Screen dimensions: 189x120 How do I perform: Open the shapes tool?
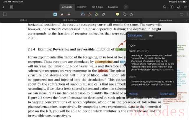[x=125, y=14]
